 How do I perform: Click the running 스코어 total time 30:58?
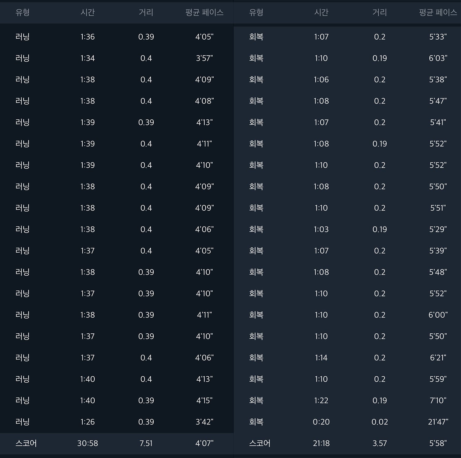point(88,443)
